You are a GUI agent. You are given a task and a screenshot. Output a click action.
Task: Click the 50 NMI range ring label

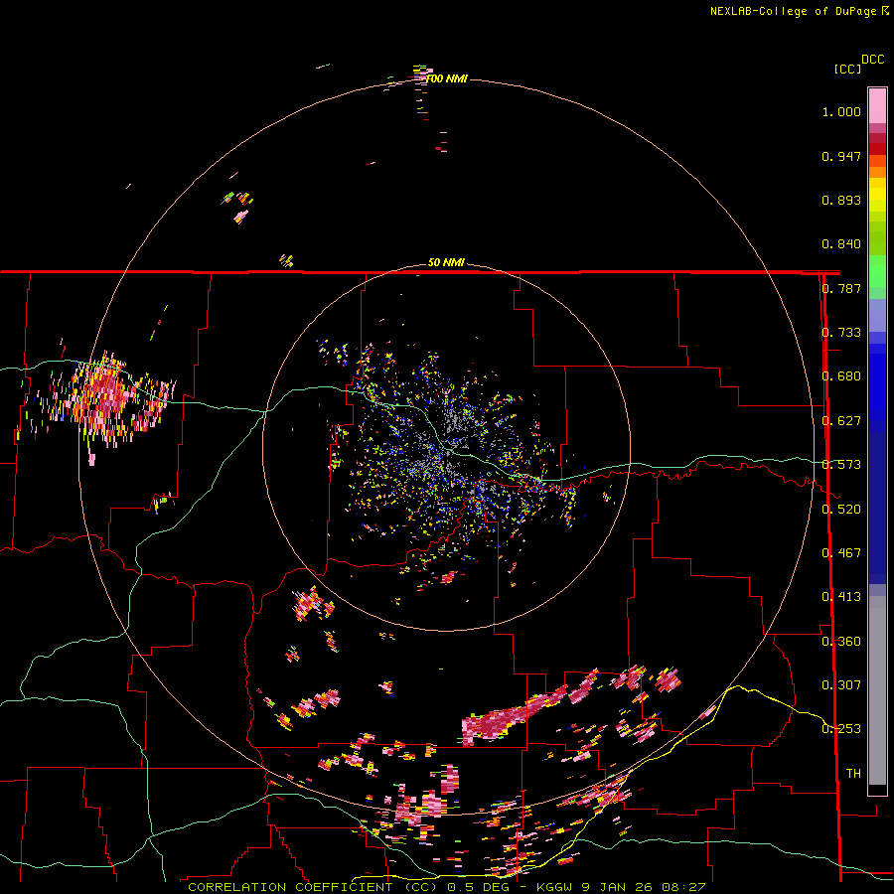[x=446, y=262]
